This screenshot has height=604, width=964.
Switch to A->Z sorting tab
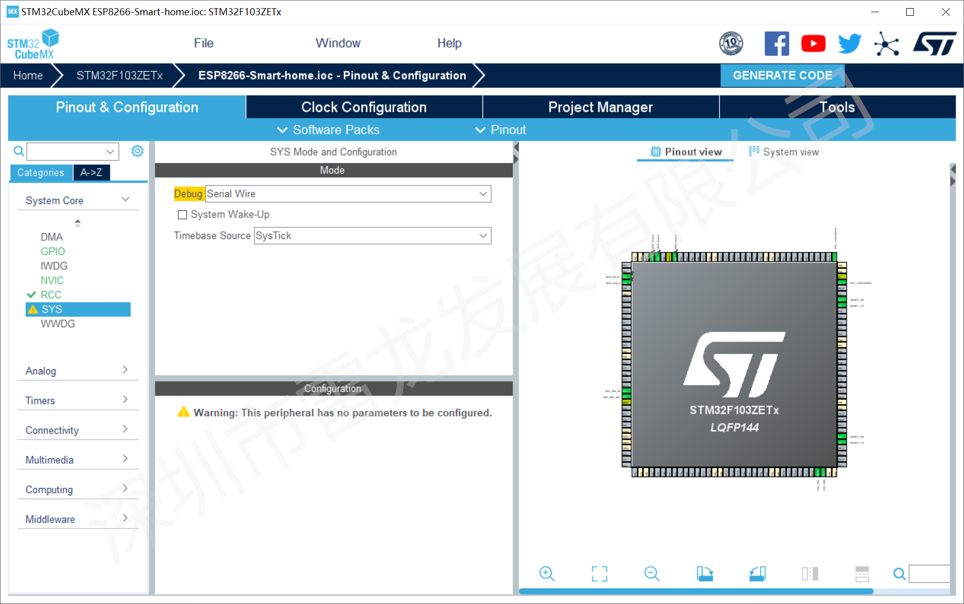click(91, 172)
